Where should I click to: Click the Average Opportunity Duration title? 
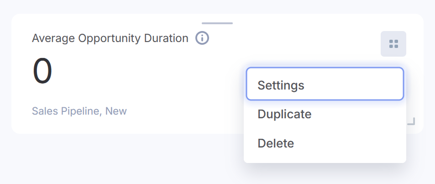(110, 38)
